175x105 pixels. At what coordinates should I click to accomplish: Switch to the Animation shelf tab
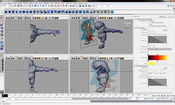tap(40, 9)
